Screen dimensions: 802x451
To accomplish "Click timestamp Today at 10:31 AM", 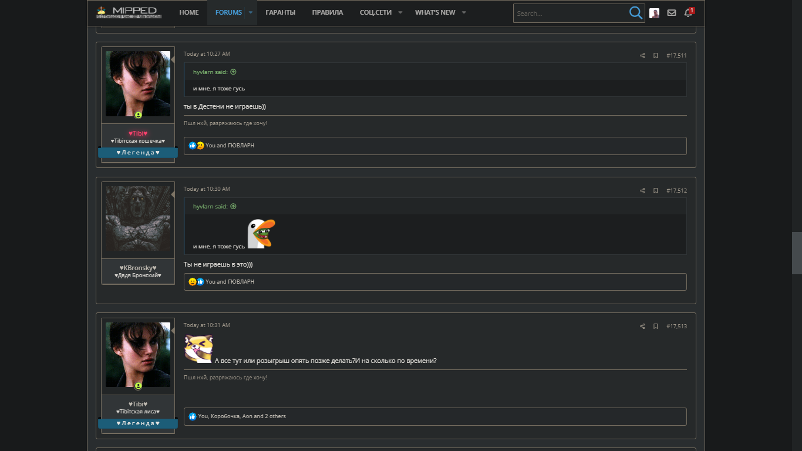I will coord(207,325).
